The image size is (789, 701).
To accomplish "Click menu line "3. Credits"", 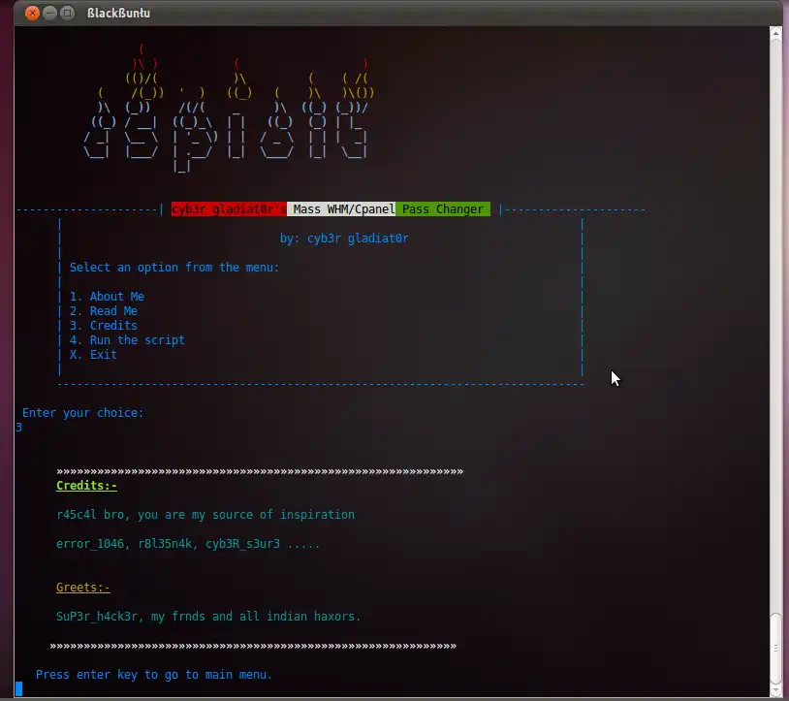I will point(104,326).
